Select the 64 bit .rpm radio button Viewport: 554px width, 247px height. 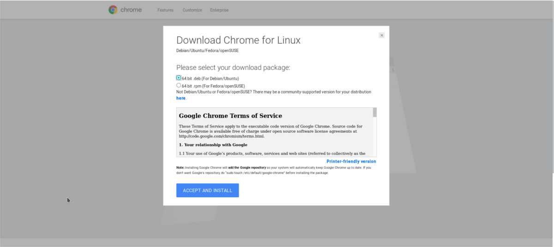click(x=179, y=85)
